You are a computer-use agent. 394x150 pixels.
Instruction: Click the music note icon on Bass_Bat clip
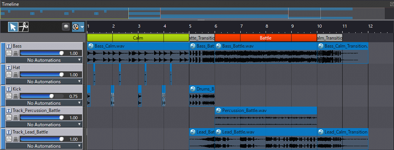click(193, 46)
